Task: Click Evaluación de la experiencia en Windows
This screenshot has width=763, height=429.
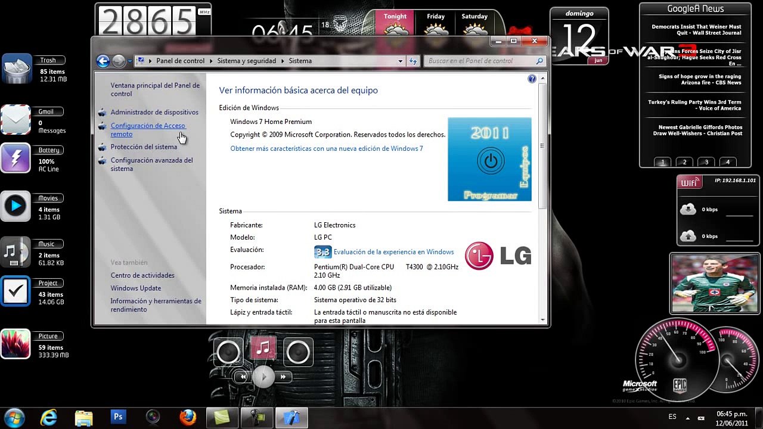Action: pyautogui.click(x=393, y=252)
